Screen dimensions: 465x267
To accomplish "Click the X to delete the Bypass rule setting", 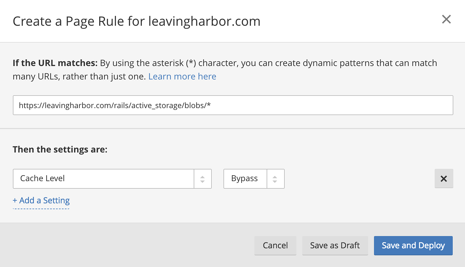I will point(444,178).
